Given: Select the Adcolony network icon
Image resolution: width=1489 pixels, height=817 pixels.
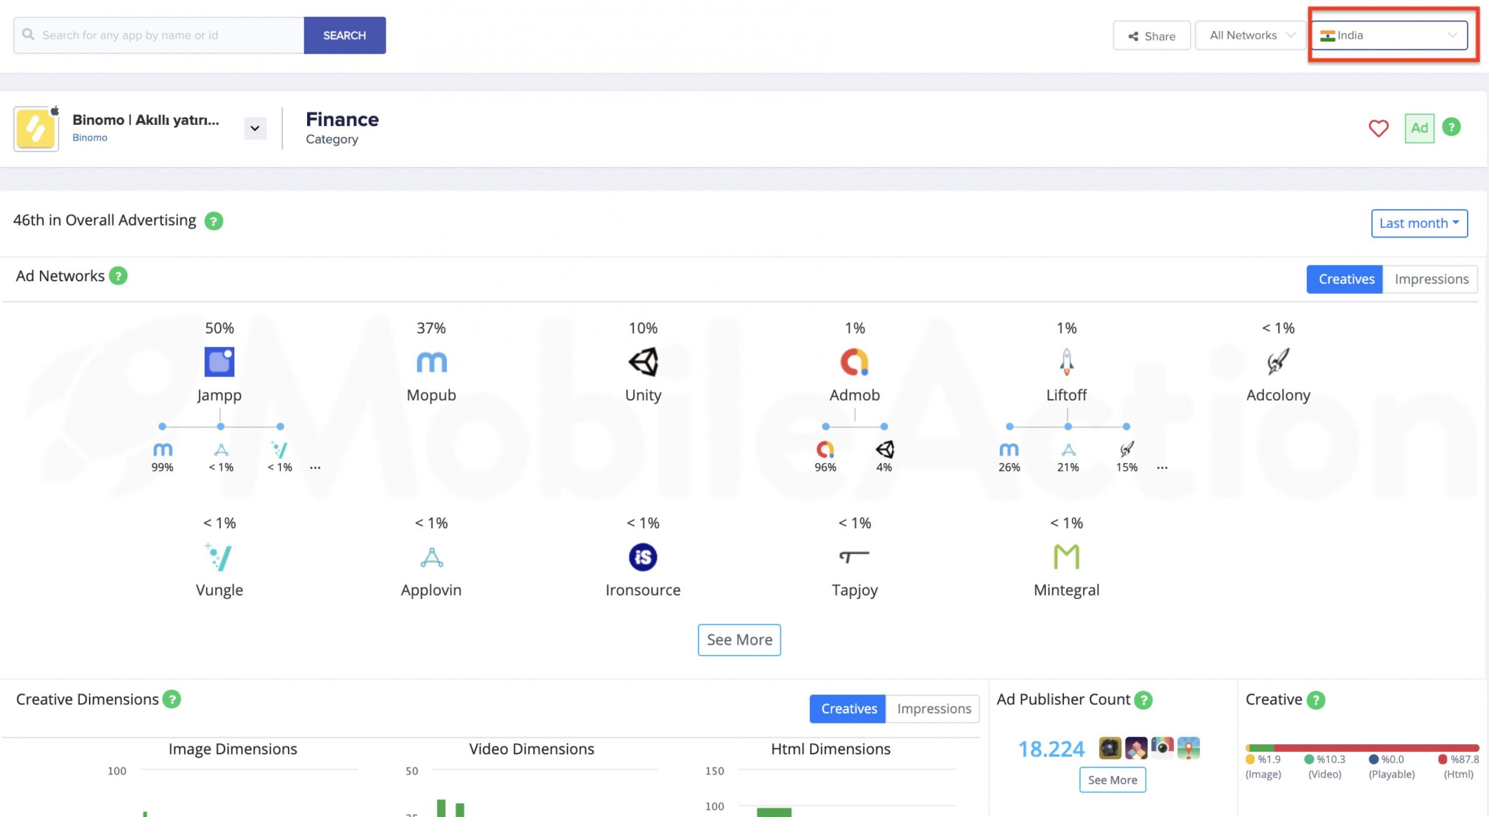Looking at the screenshot, I should pos(1278,361).
